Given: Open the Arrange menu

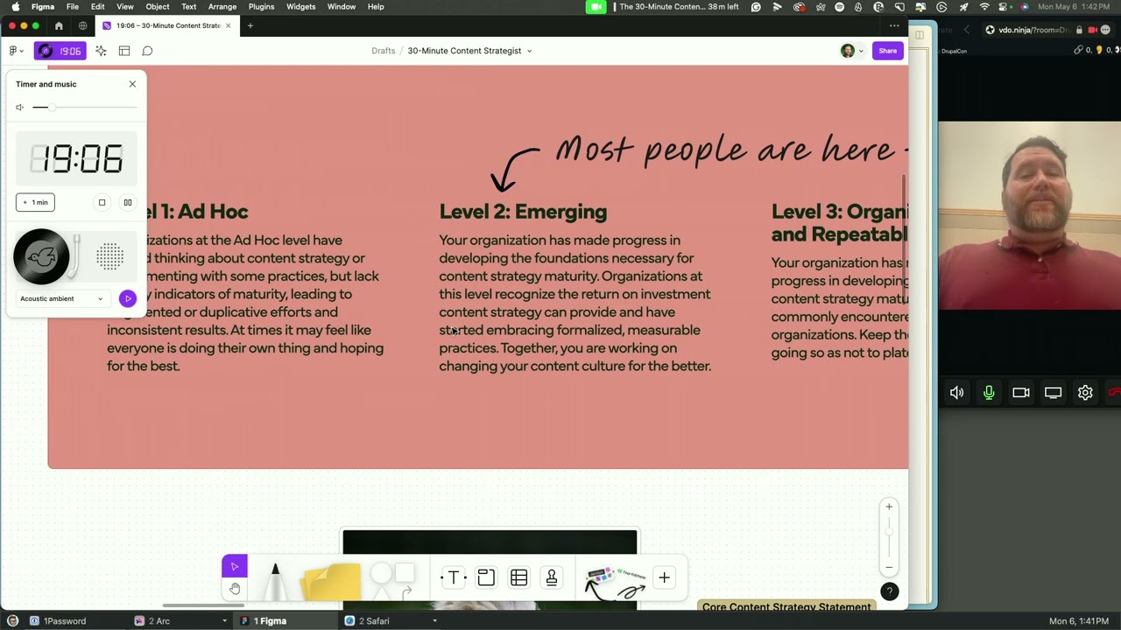Looking at the screenshot, I should pyautogui.click(x=222, y=6).
